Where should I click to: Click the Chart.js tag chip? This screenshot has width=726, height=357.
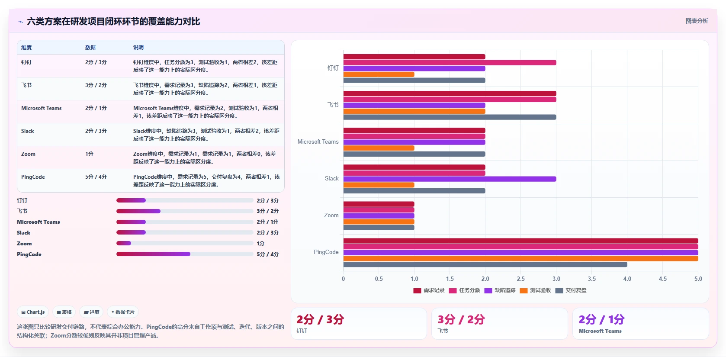click(33, 312)
